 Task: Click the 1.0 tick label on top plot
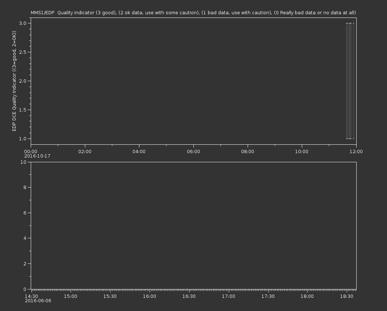tap(23, 139)
